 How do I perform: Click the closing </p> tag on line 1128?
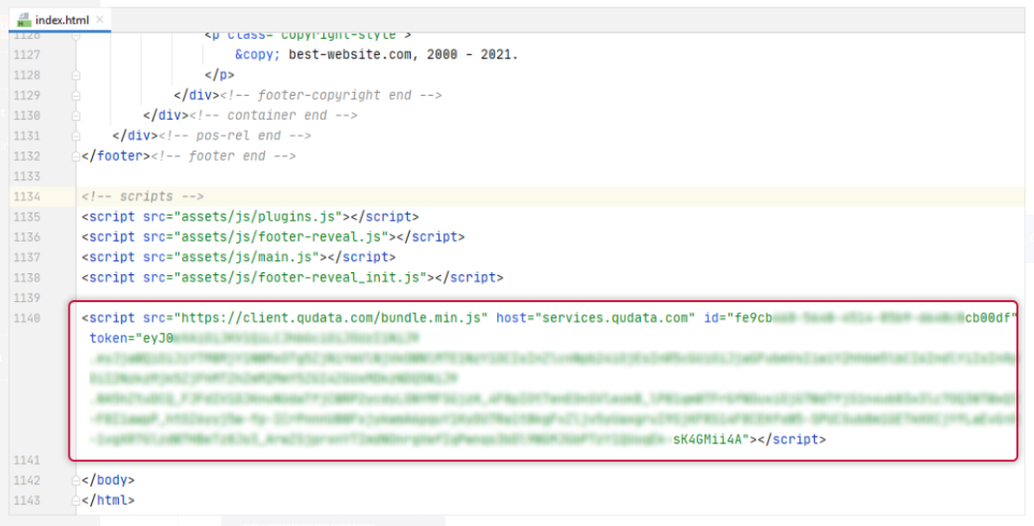(219, 75)
